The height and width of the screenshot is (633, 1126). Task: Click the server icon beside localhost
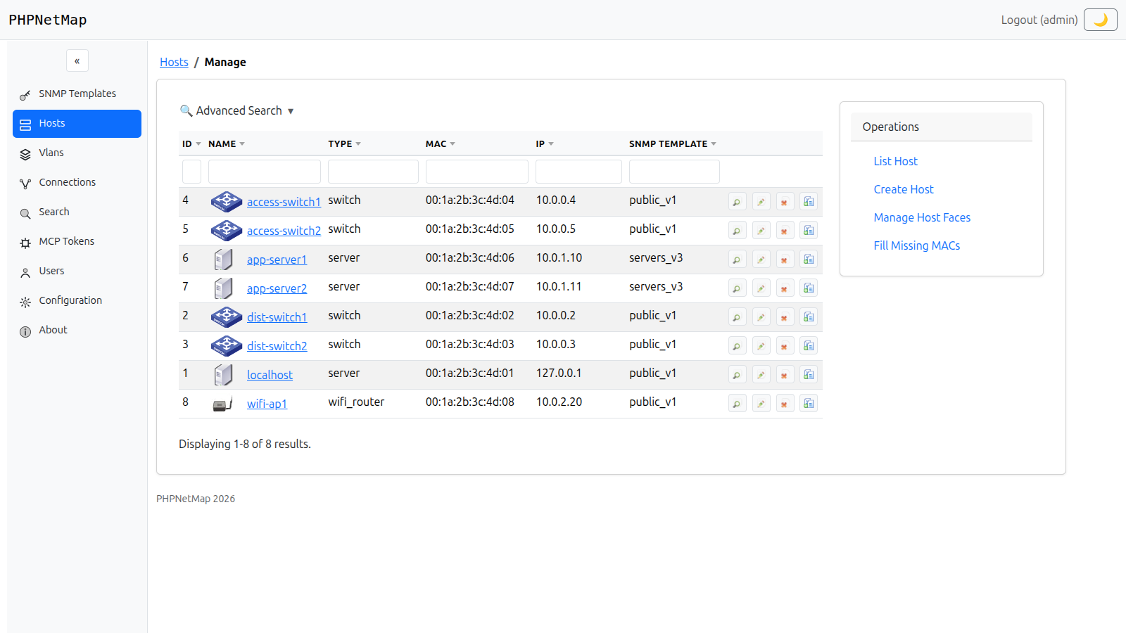click(x=223, y=375)
